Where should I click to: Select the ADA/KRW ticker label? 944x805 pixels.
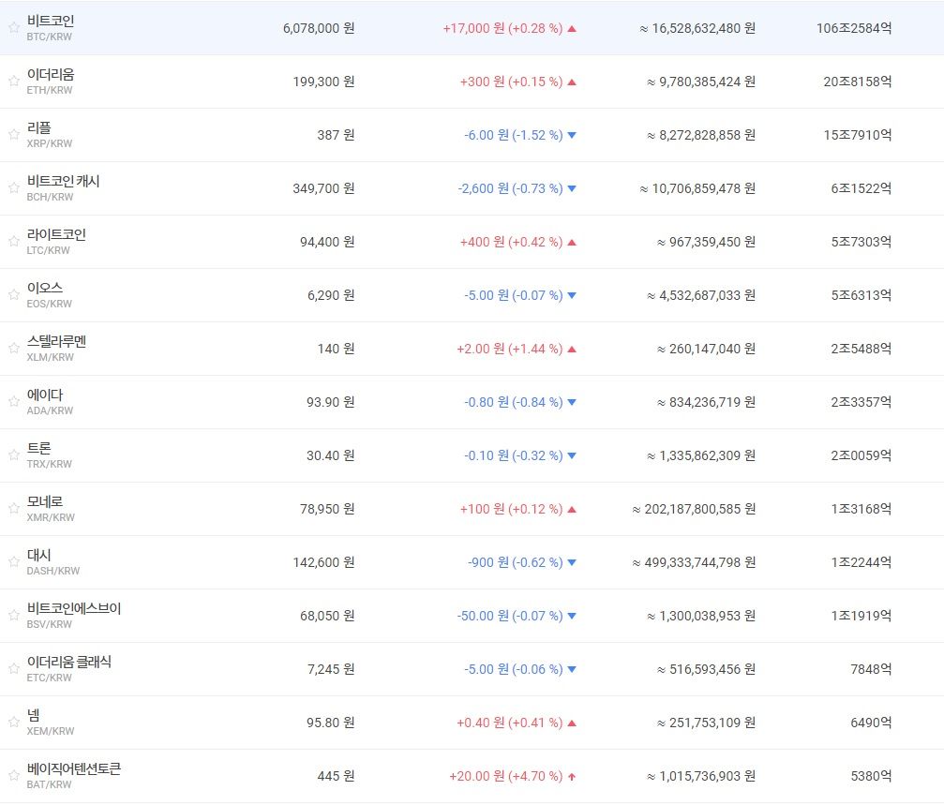tap(50, 410)
